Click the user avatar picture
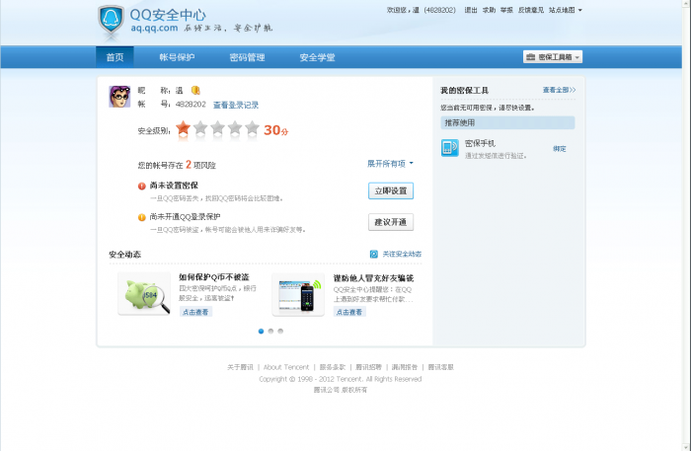Viewport: 691px width, 451px height. (119, 97)
